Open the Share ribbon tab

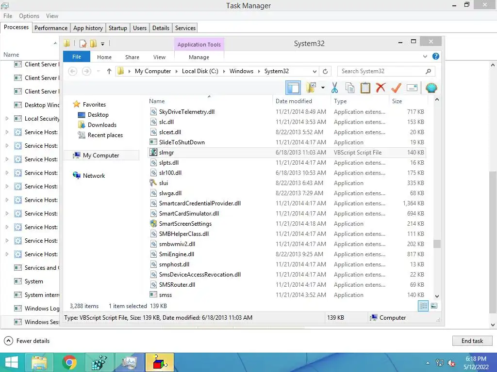click(132, 57)
